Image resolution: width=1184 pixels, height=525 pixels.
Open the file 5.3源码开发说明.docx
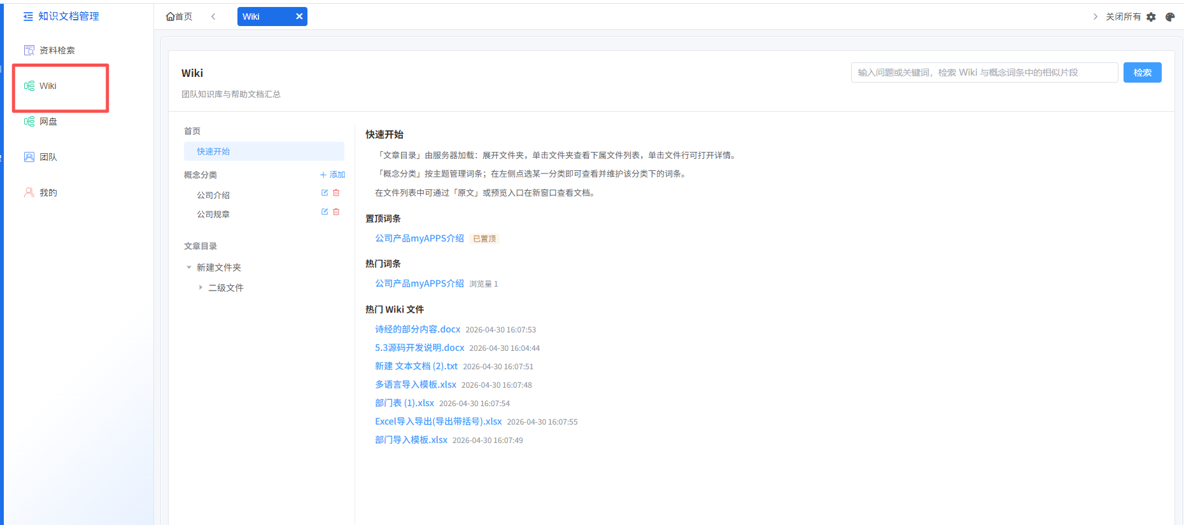pos(419,348)
